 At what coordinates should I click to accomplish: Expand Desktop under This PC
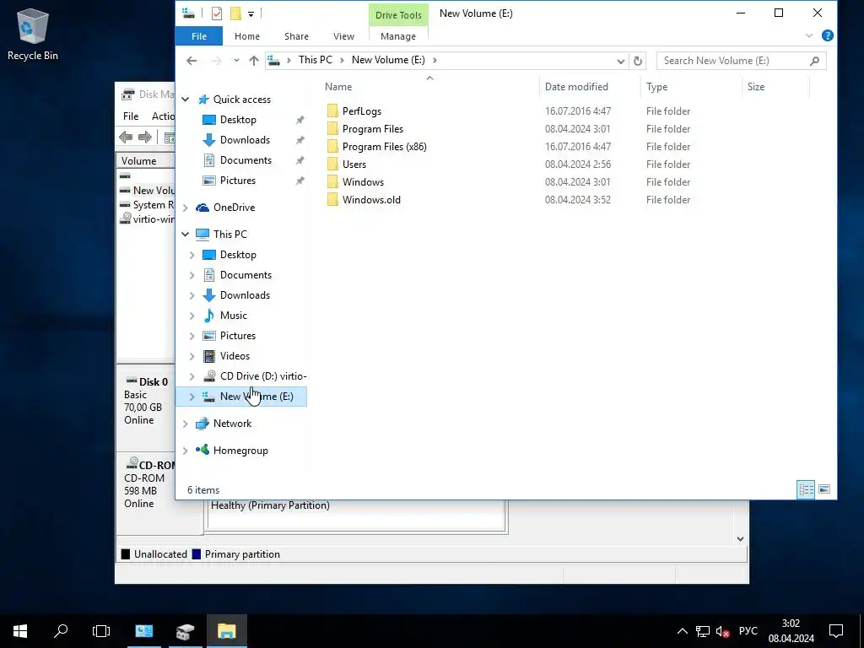[192, 255]
